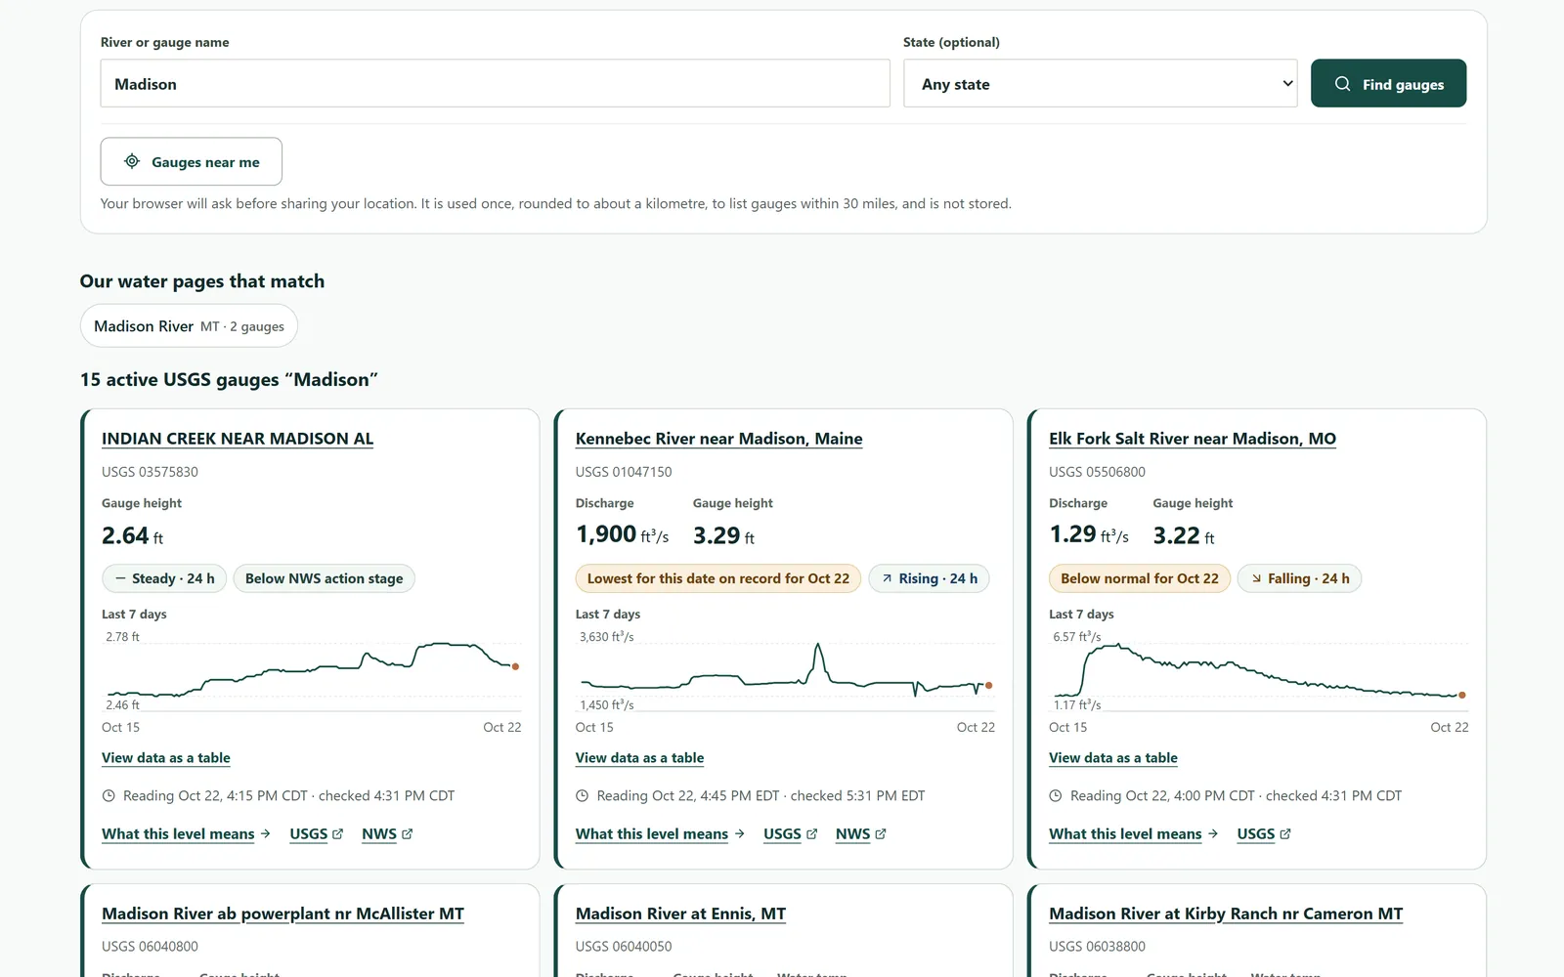Screen dimensions: 1564x977
Task: Click the location crosshair icon
Action: tap(132, 161)
